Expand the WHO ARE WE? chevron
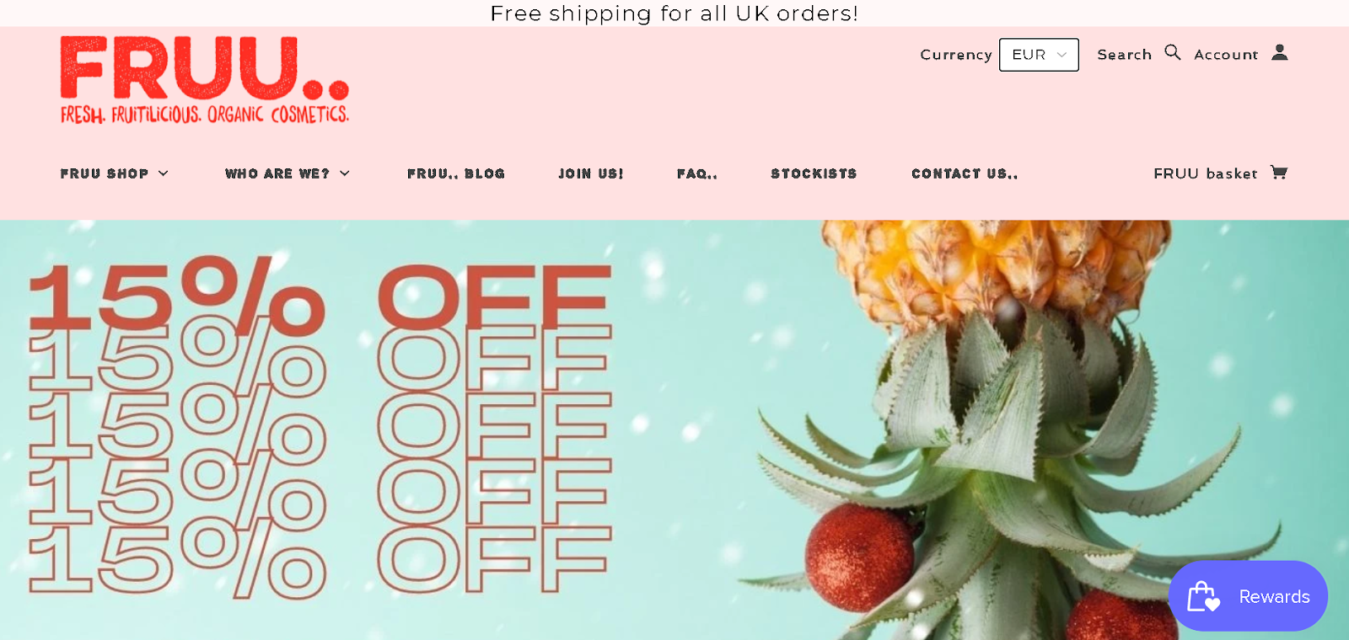The height and width of the screenshot is (640, 1349). (x=345, y=173)
